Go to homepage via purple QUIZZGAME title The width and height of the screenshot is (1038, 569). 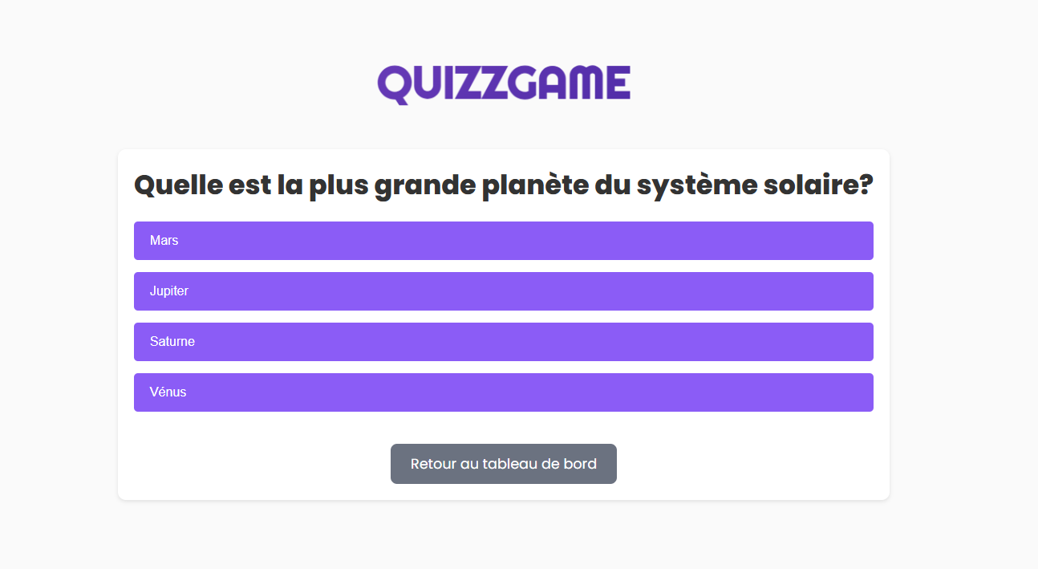(504, 84)
